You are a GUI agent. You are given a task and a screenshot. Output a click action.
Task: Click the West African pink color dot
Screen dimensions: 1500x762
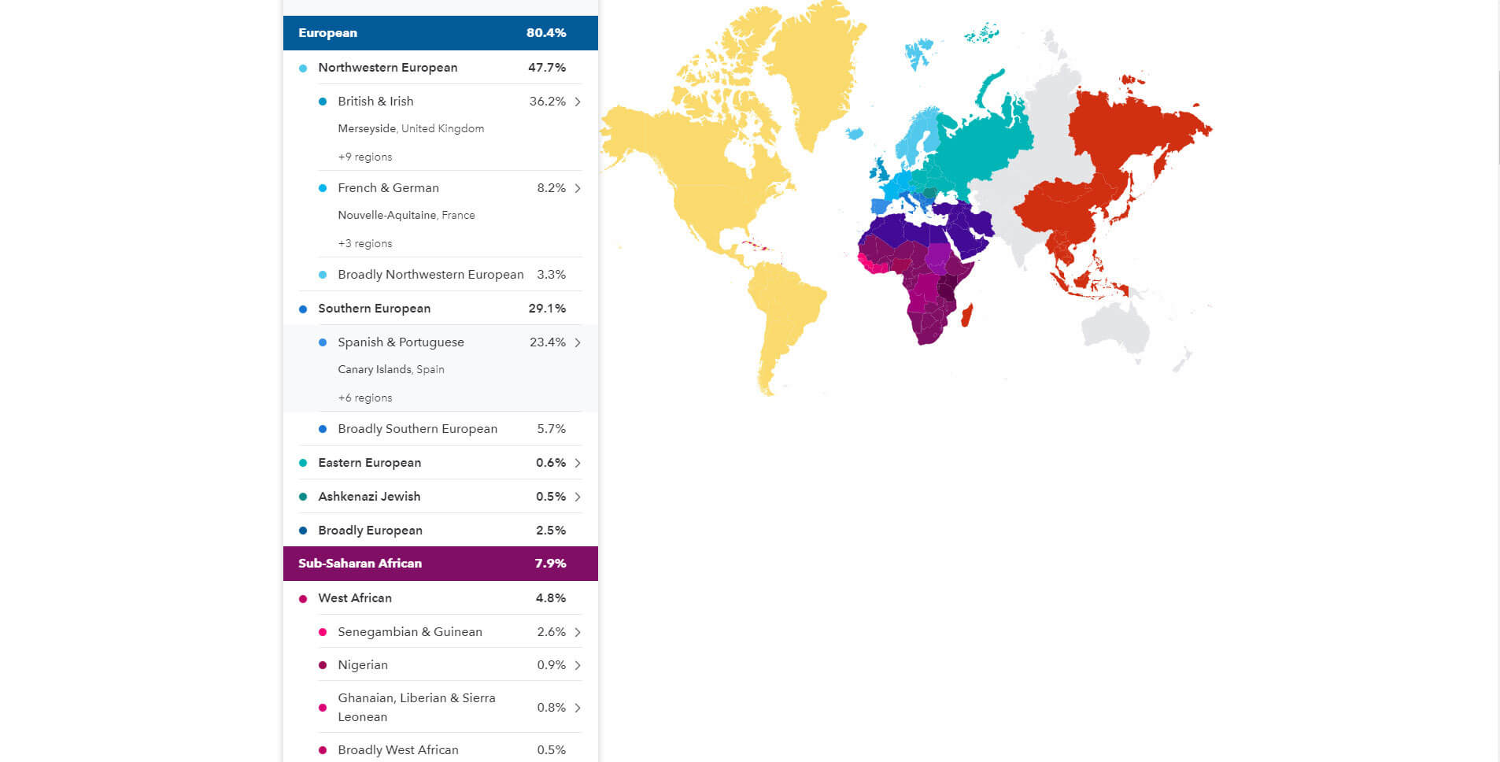pos(303,599)
